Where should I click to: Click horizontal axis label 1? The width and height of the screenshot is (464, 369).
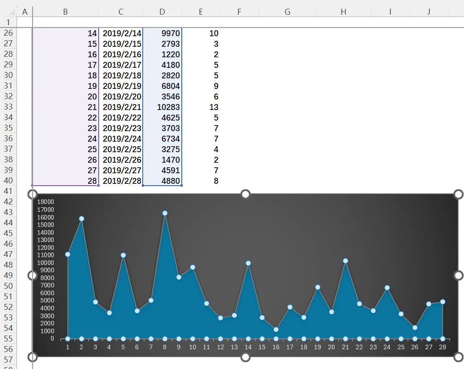coord(67,347)
